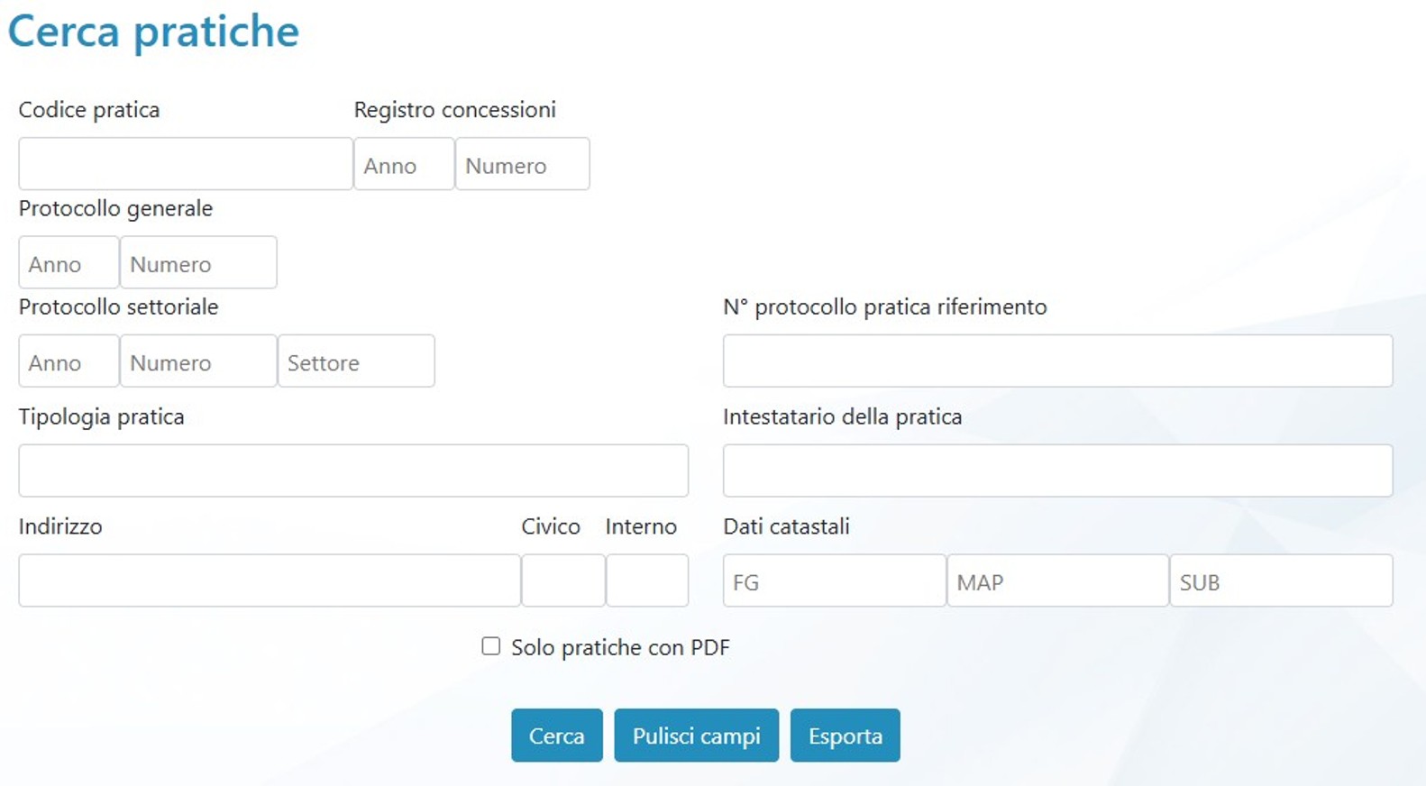Click the Civico input field
The height and width of the screenshot is (786, 1426).
[x=563, y=580]
